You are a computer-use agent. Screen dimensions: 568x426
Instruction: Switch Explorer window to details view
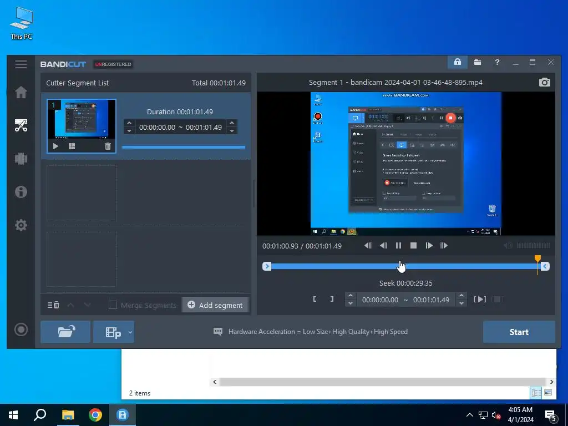coord(536,393)
